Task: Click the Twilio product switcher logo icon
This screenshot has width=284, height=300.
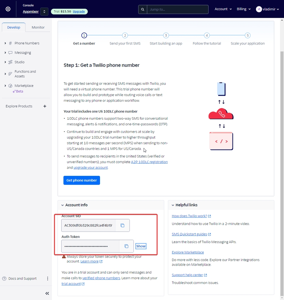Action: tap(8, 9)
